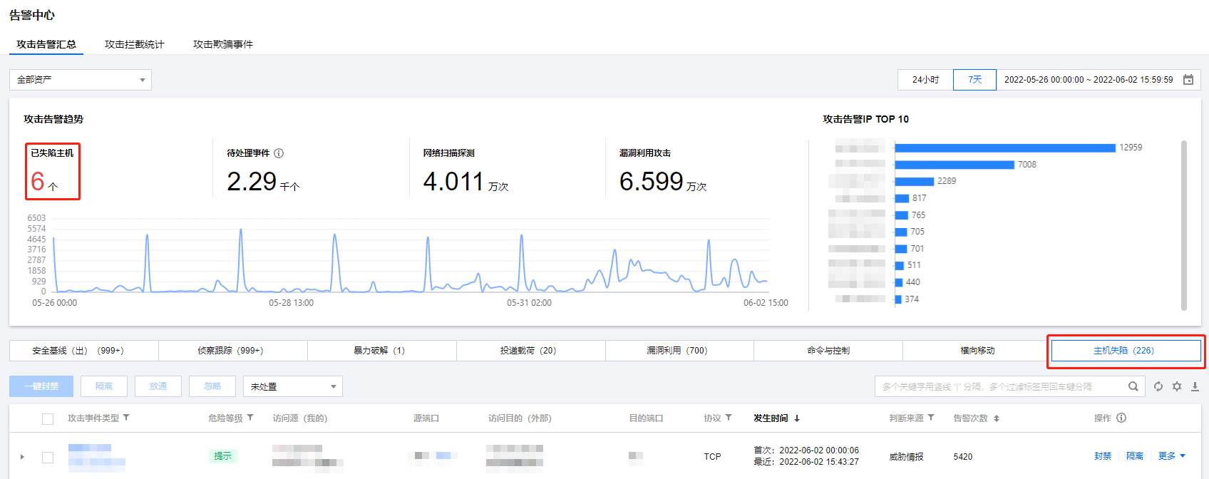Check the checkbox on the first alert row
The height and width of the screenshot is (479, 1209).
click(x=48, y=457)
